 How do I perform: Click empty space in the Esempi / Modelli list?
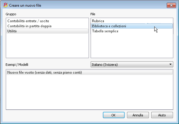89,92
